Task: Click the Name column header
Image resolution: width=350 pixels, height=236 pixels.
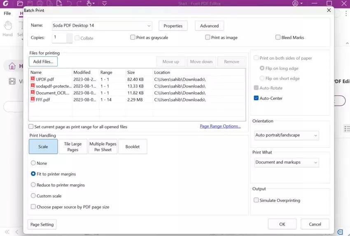Action: pyautogui.click(x=51, y=72)
